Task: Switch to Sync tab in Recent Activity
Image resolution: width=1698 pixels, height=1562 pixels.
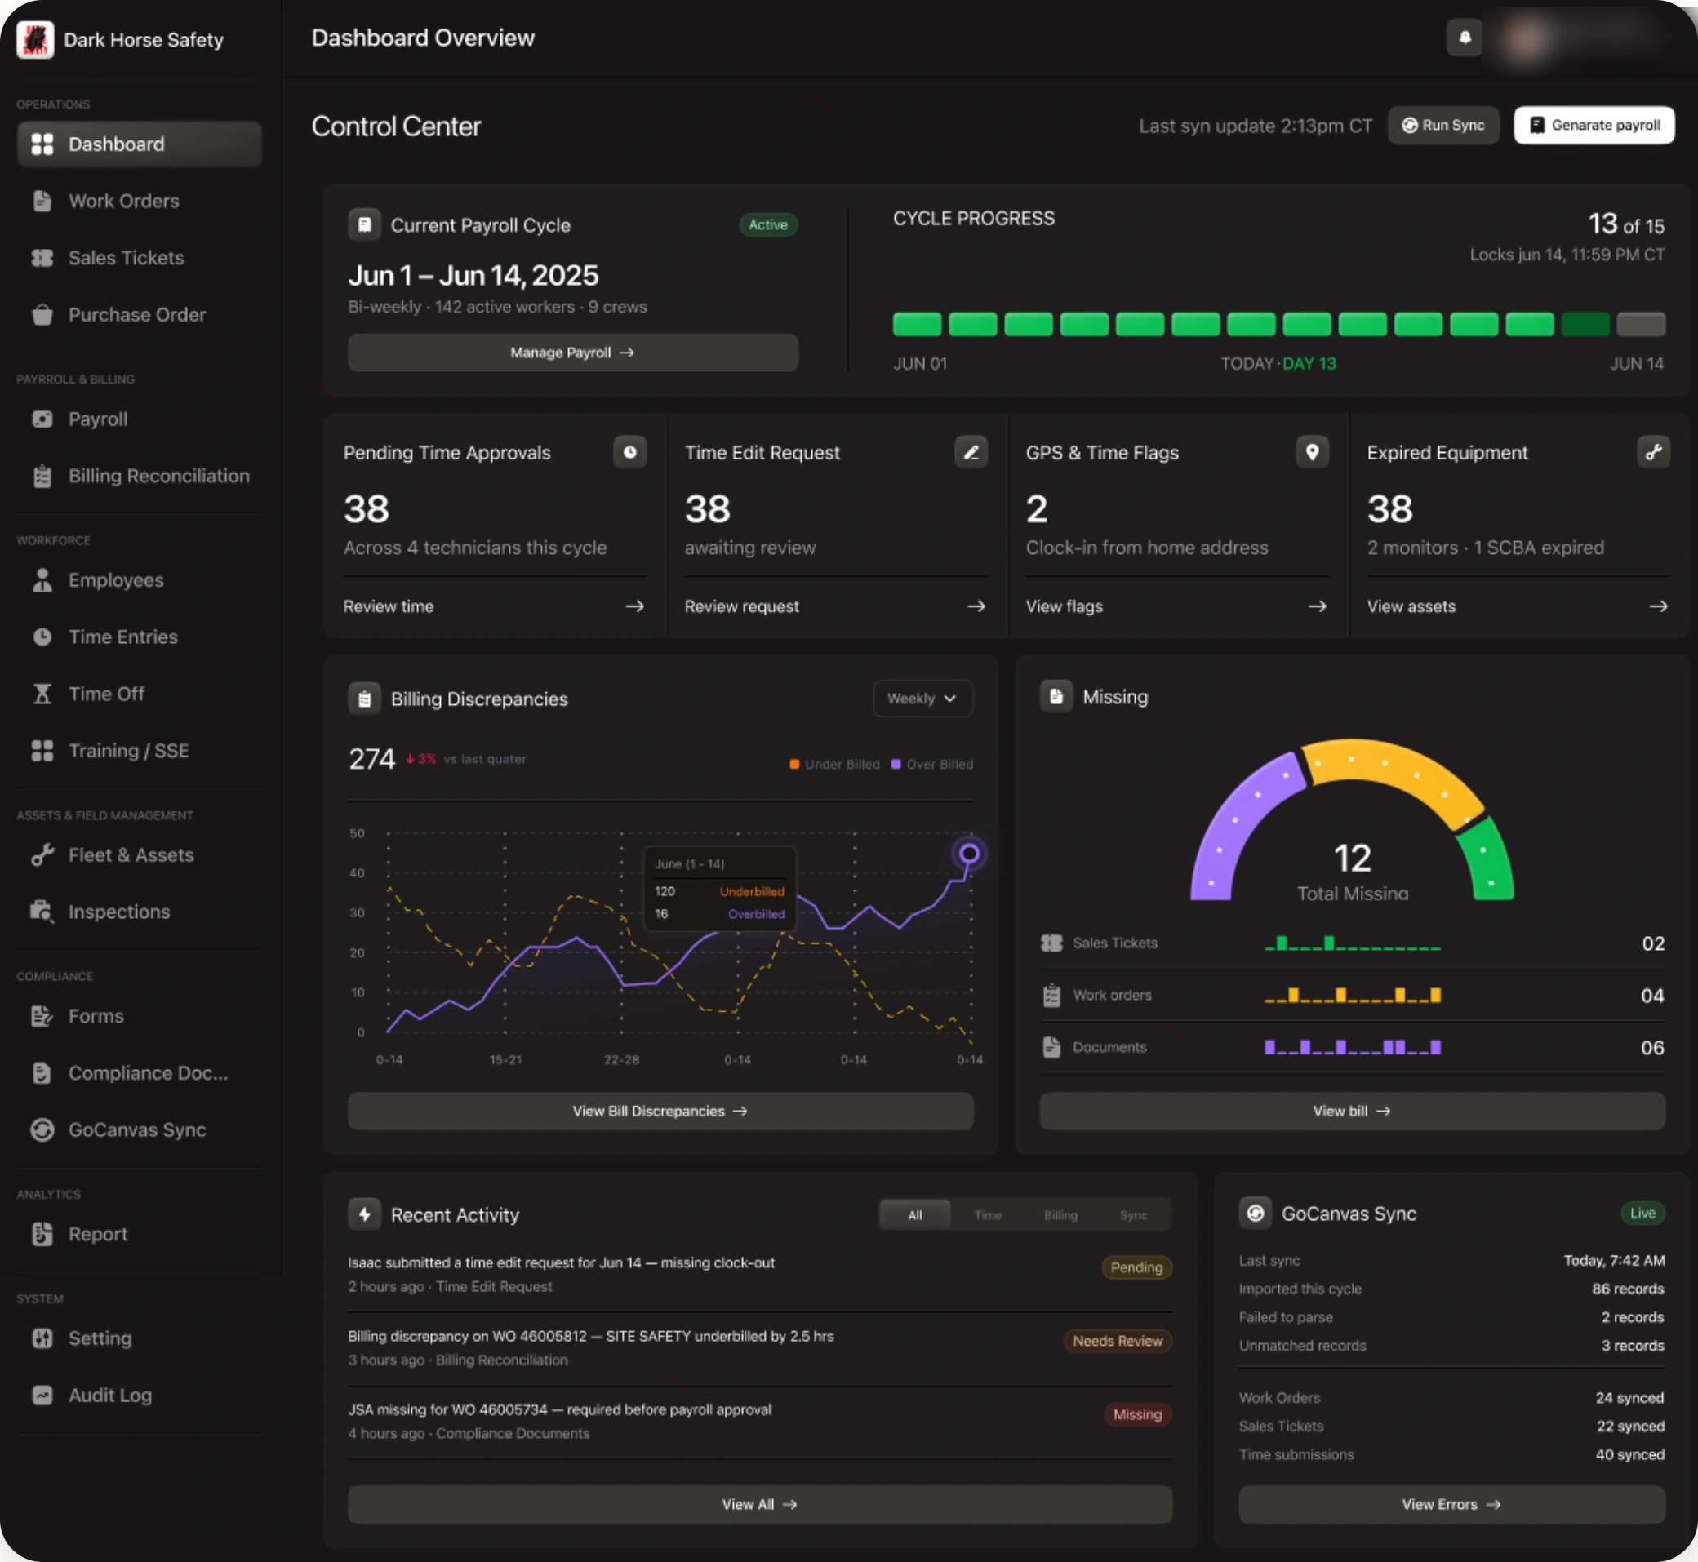Action: coord(1133,1214)
